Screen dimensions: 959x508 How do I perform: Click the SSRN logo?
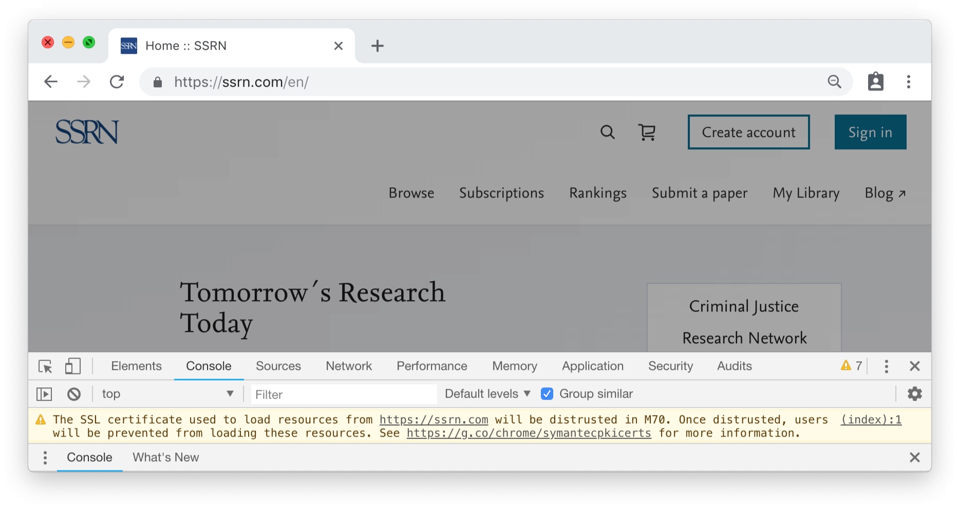87,132
